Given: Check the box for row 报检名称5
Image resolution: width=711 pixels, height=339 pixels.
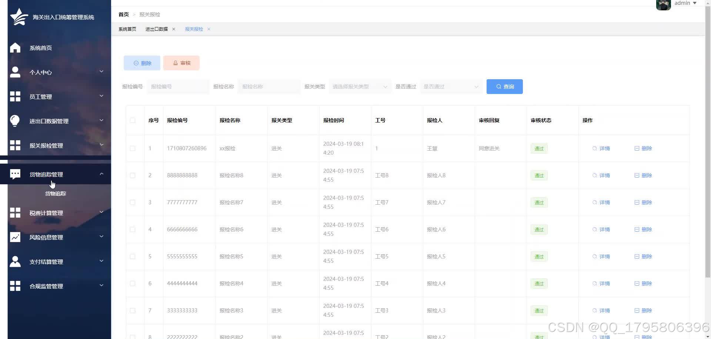Looking at the screenshot, I should point(133,256).
